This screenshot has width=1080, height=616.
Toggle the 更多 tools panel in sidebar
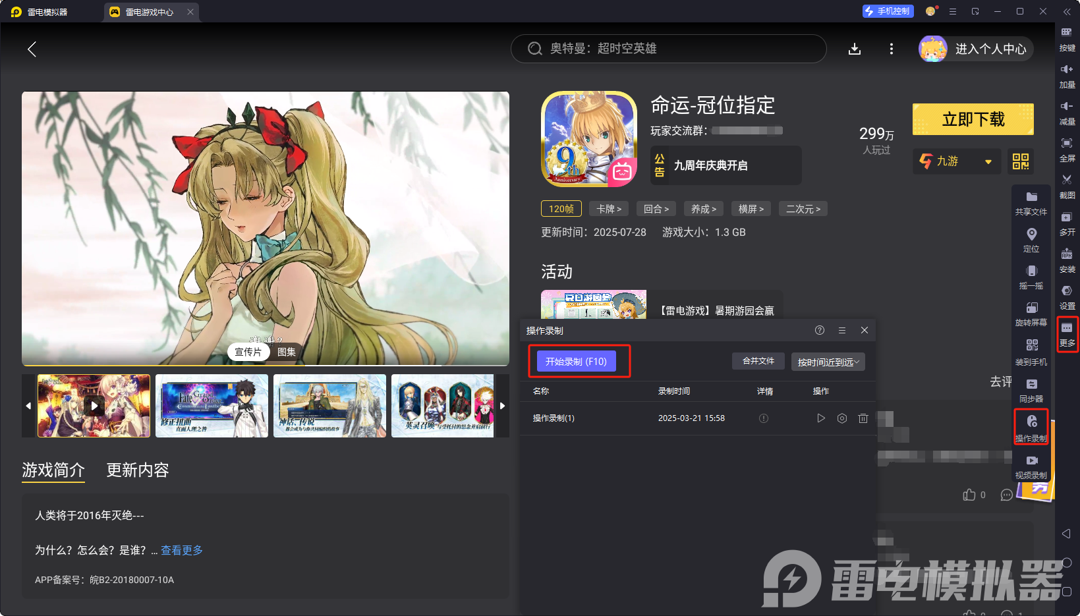tap(1067, 335)
